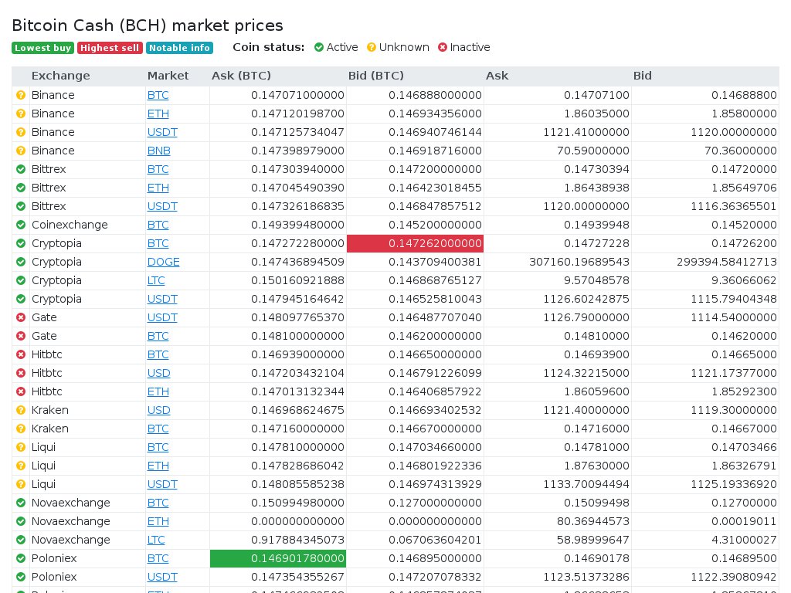
Task: Open Poloniex USDT market link
Action: (162, 577)
